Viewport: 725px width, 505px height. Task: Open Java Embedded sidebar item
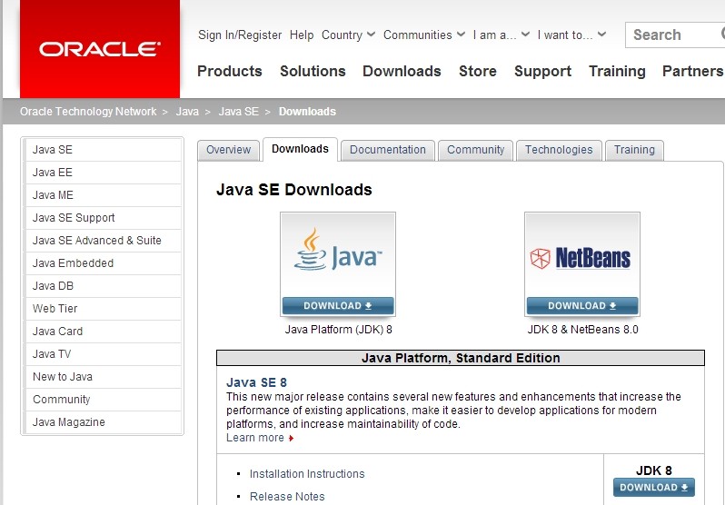coord(103,263)
